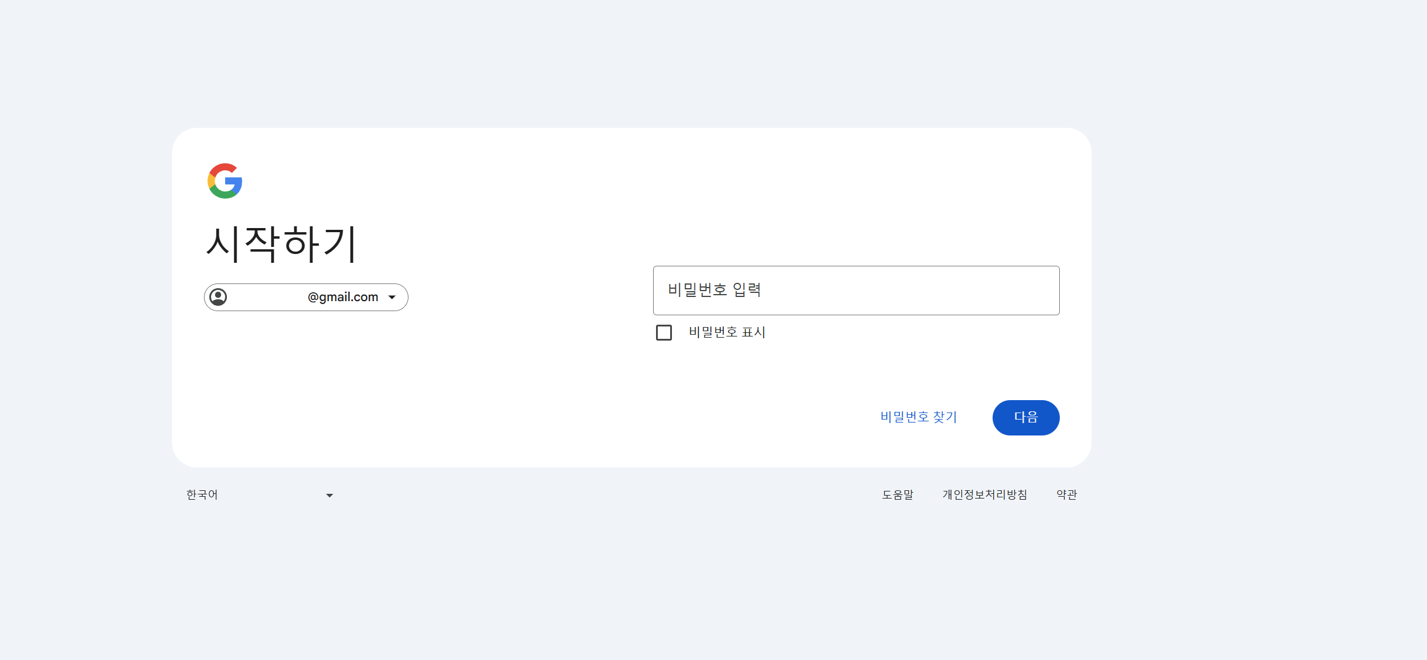Open the 한국어 language selector
The image size is (1427, 660).
[x=202, y=495]
